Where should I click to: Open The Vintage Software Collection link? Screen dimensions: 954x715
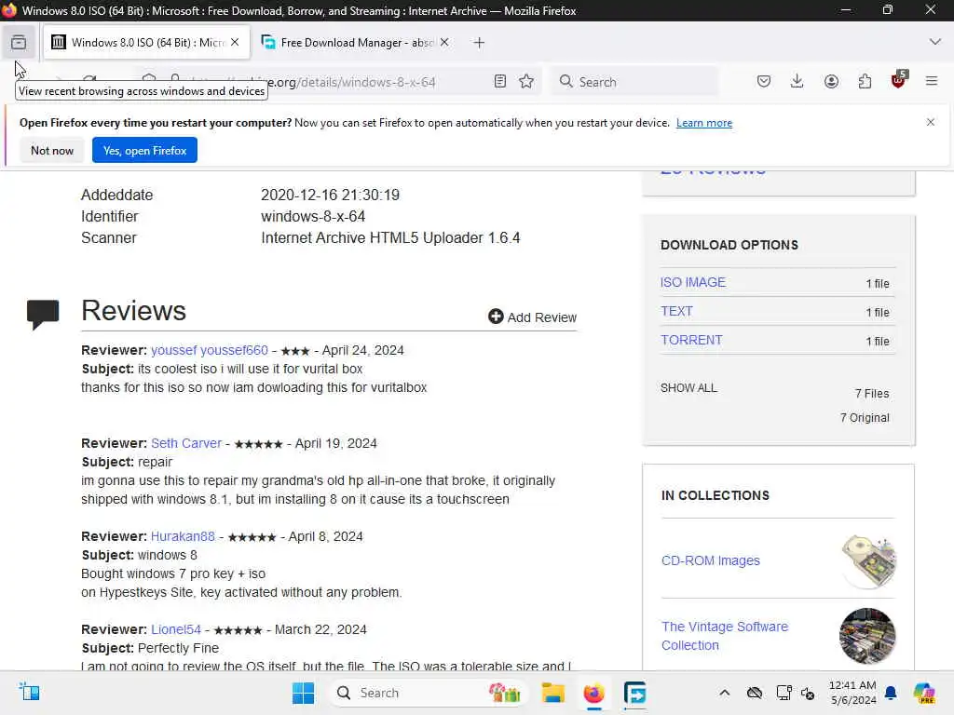point(725,636)
